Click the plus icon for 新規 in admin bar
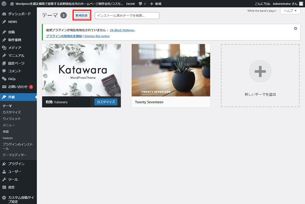305x204 pixels. pos(152,4)
